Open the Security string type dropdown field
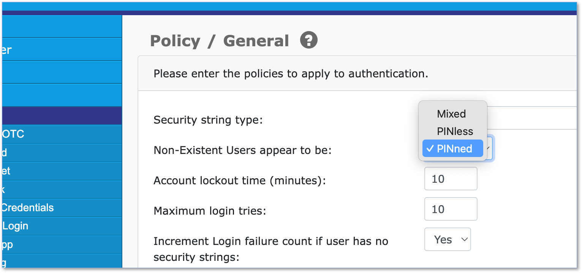Screen dimensions: 582x273 point(532,118)
